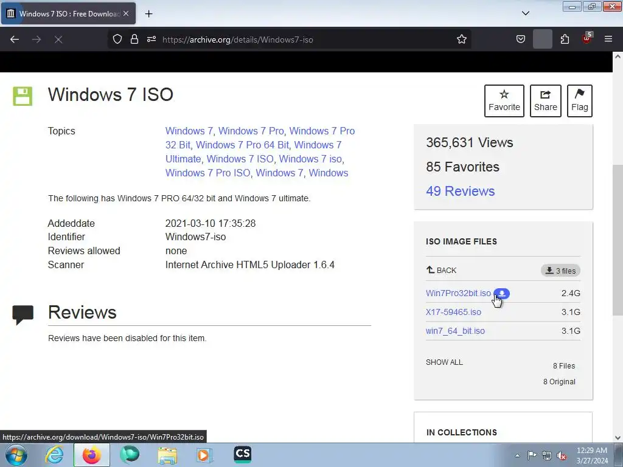623x467 pixels.
Task: Click the 85 Favorites text
Action: coord(462,167)
